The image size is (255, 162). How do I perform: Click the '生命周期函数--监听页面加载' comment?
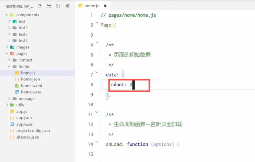[148, 124]
